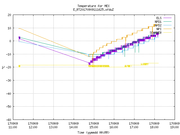The height and width of the screenshot is (135, 180).
Task: Click the orange NPI legend line sample
Action: [167, 29]
